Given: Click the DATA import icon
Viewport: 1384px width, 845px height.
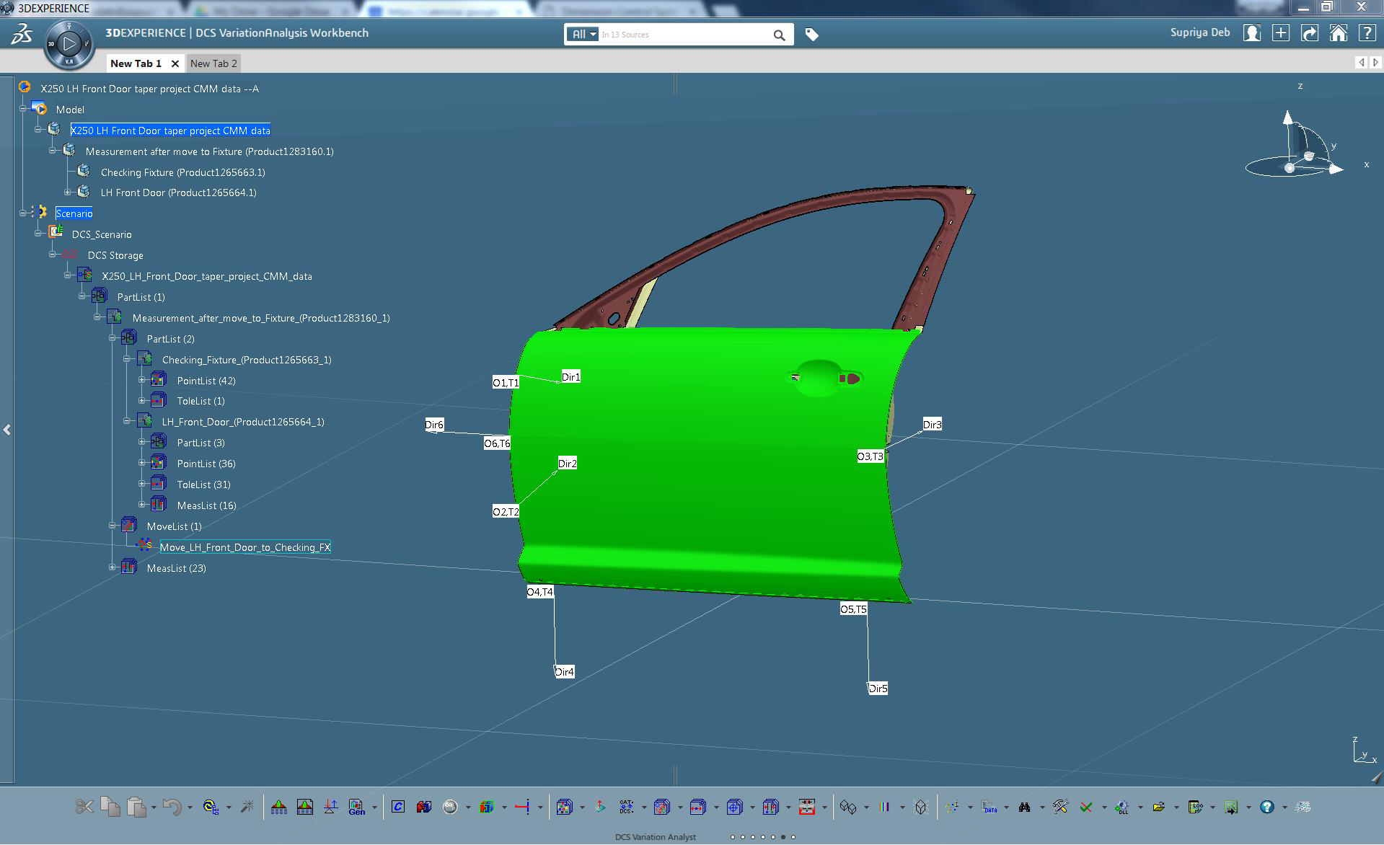Looking at the screenshot, I should pyautogui.click(x=989, y=807).
